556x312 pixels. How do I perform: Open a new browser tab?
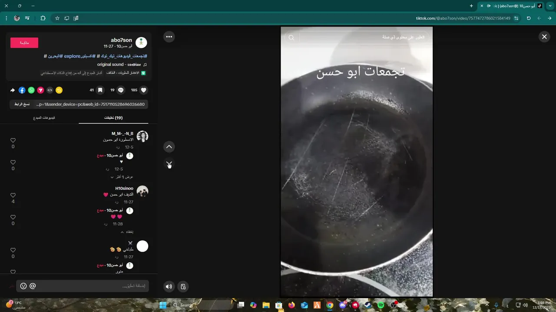click(x=471, y=6)
